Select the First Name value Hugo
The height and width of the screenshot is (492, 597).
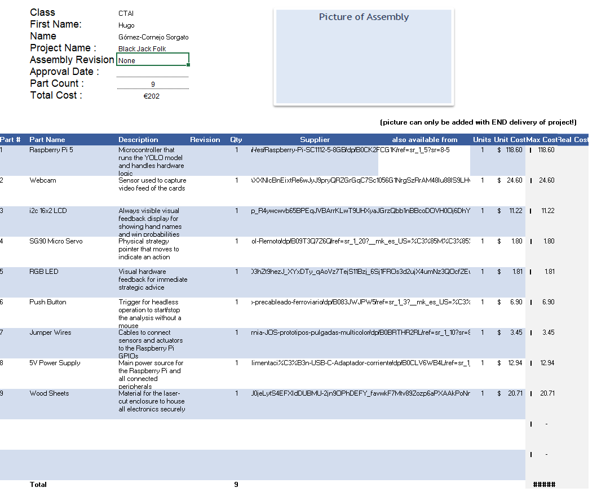tap(126, 25)
